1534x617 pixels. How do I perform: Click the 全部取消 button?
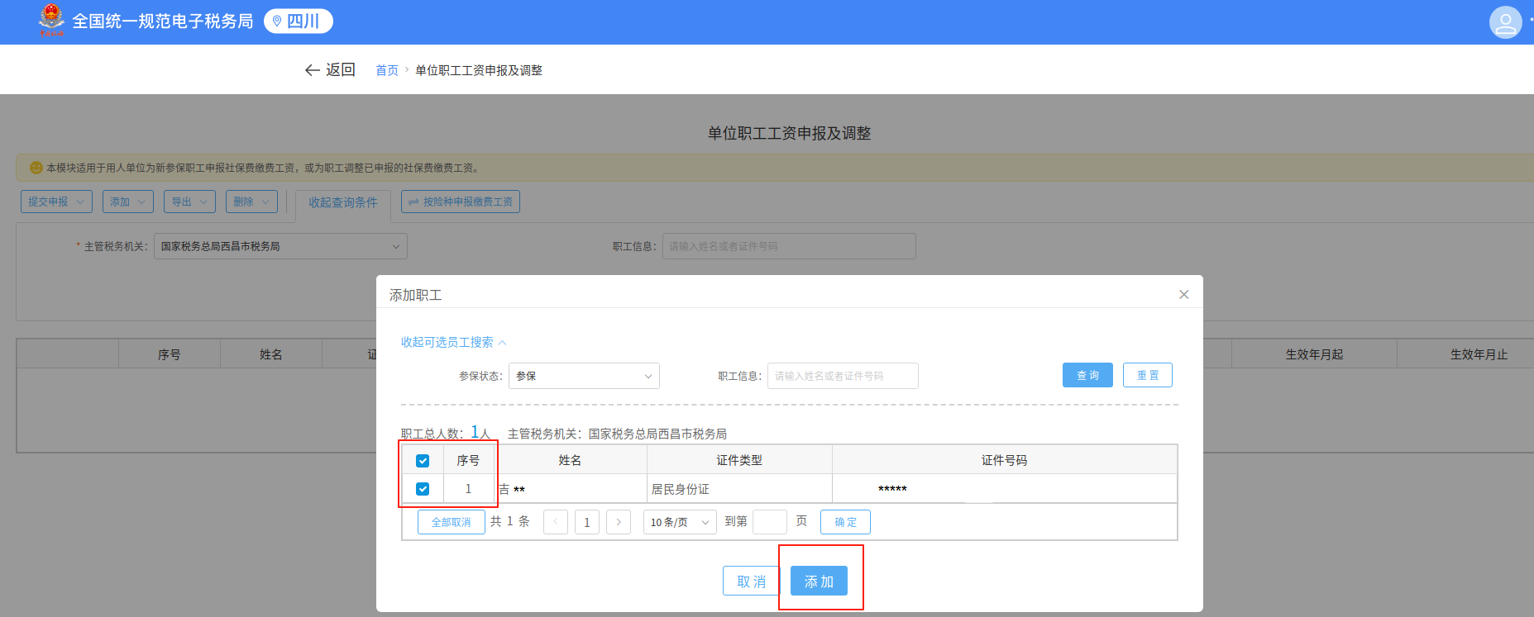[451, 522]
